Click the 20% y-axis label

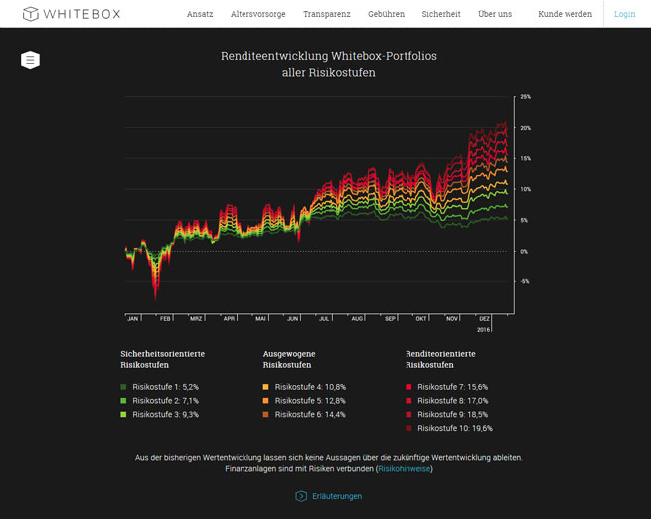tap(525, 128)
